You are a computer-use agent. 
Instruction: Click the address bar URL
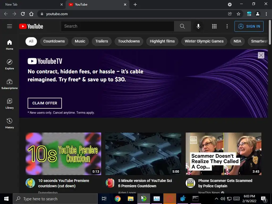57,14
